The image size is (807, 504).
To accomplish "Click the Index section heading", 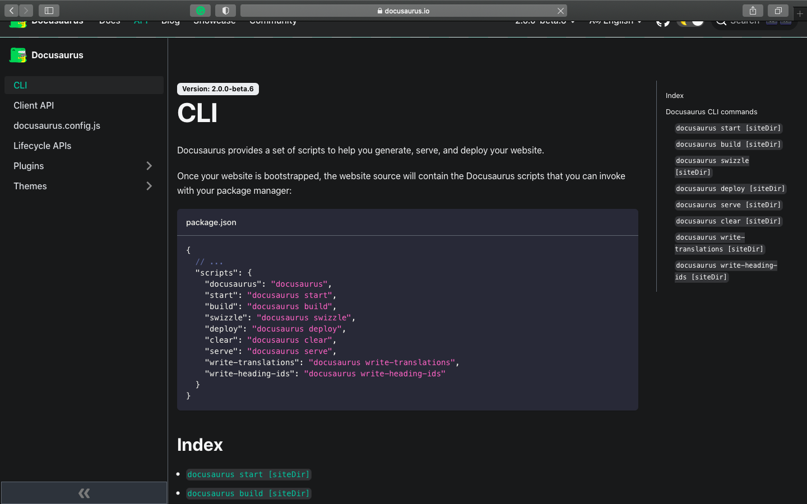I will coord(200,445).
